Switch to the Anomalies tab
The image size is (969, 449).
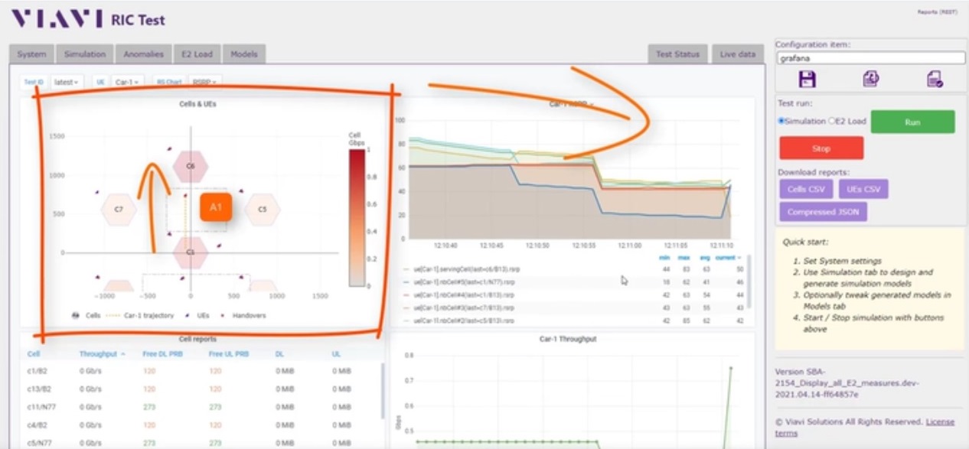(x=143, y=54)
